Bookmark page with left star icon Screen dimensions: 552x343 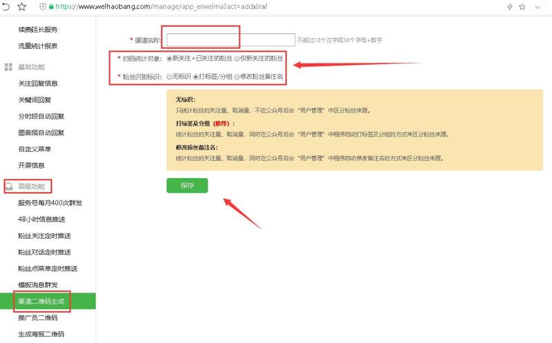22,6
